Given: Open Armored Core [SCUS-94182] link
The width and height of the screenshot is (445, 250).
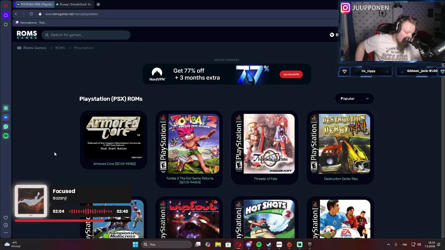Looking at the screenshot, I should pyautogui.click(x=114, y=164).
